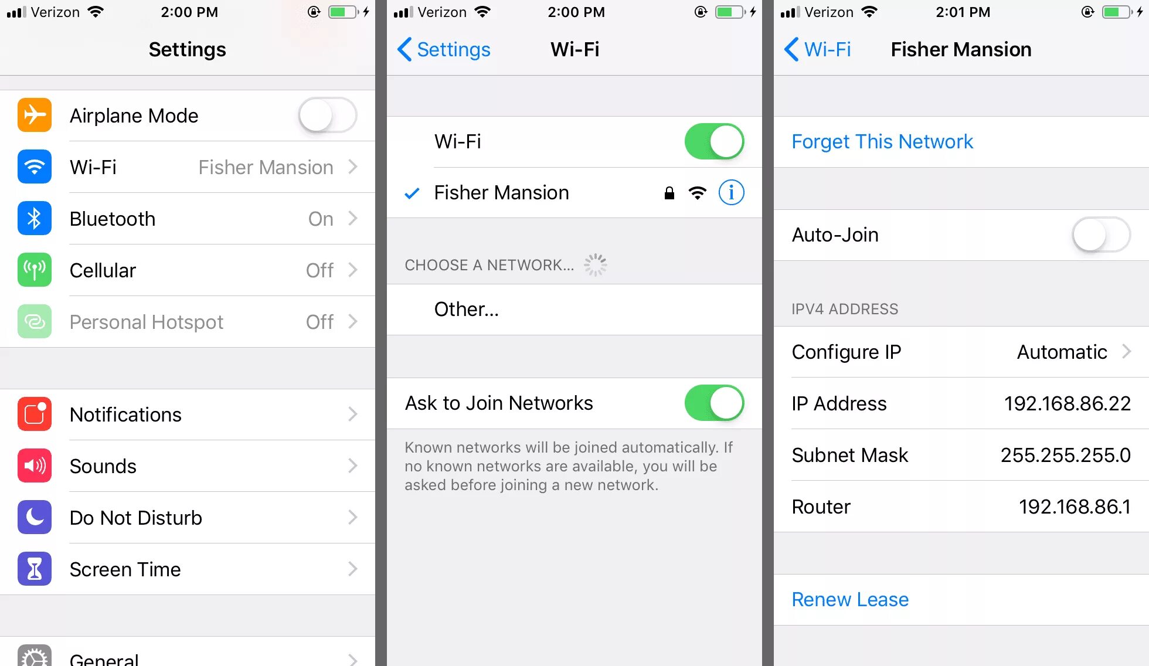Tap the Screen Time icon
This screenshot has height=666, width=1149.
click(33, 569)
